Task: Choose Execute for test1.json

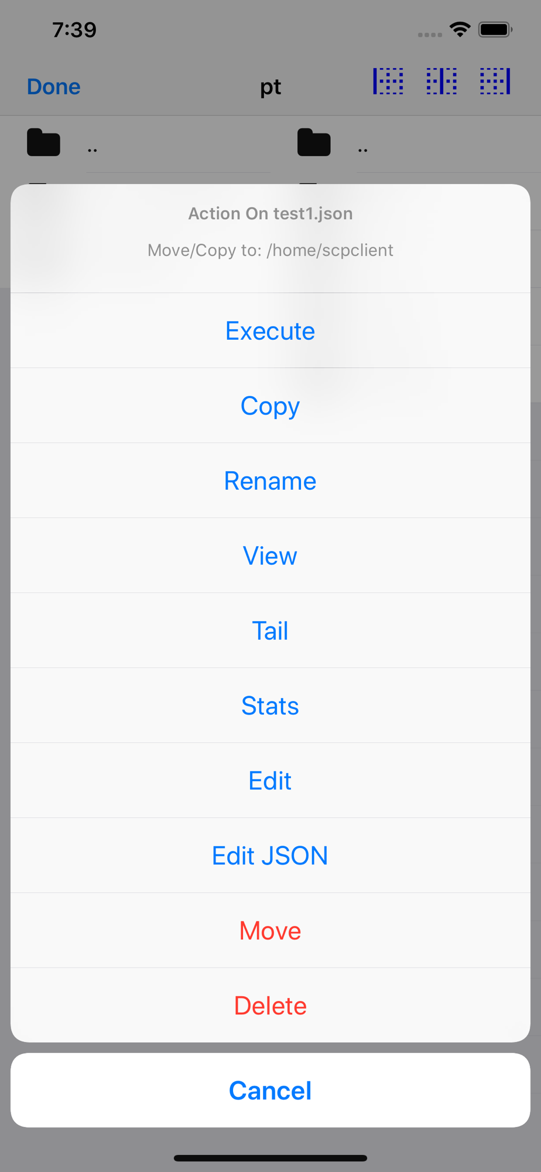Action: 270,331
